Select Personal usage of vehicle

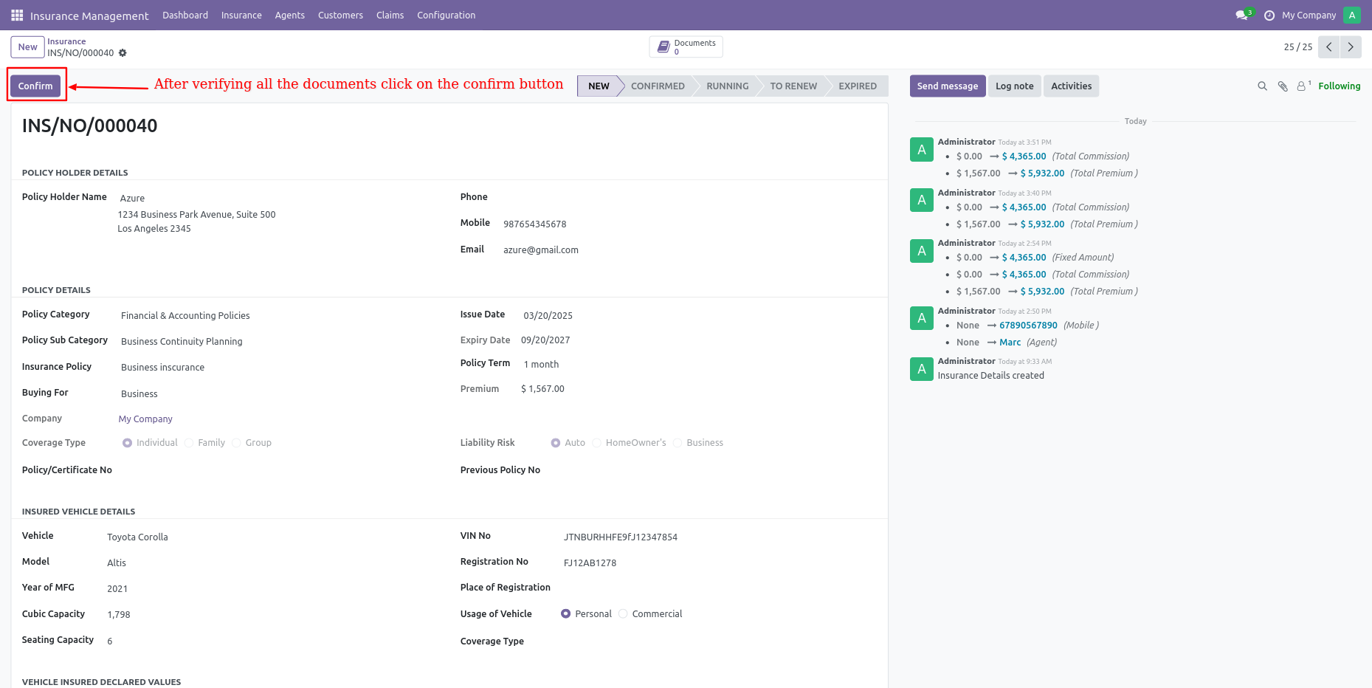click(566, 614)
